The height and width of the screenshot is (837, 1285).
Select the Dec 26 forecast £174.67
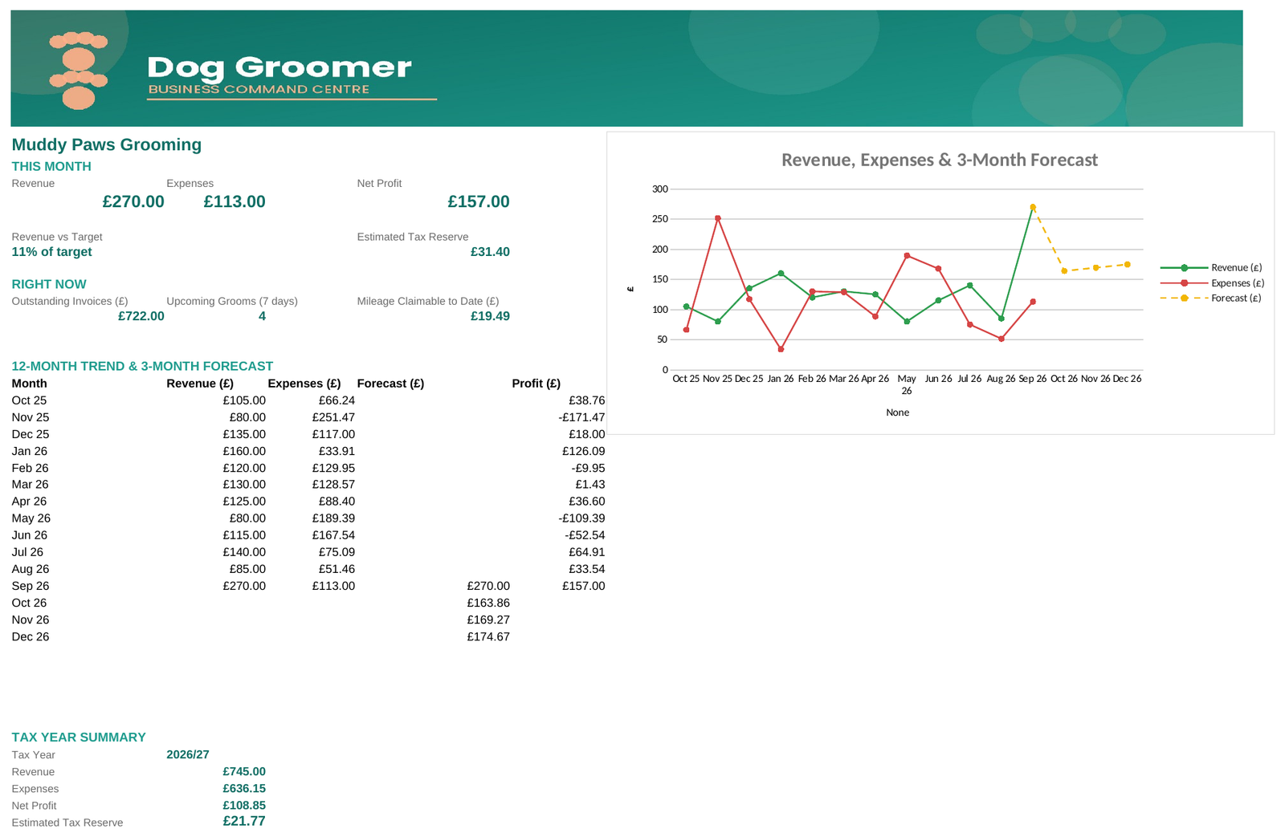click(x=488, y=636)
